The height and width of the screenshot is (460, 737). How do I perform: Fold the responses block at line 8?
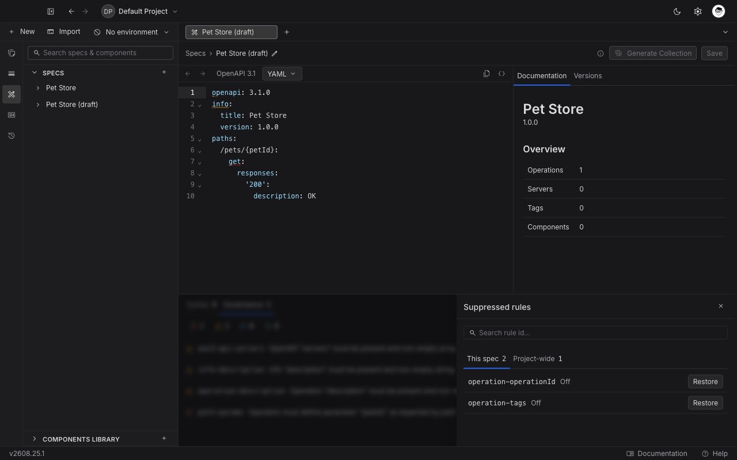[200, 174]
